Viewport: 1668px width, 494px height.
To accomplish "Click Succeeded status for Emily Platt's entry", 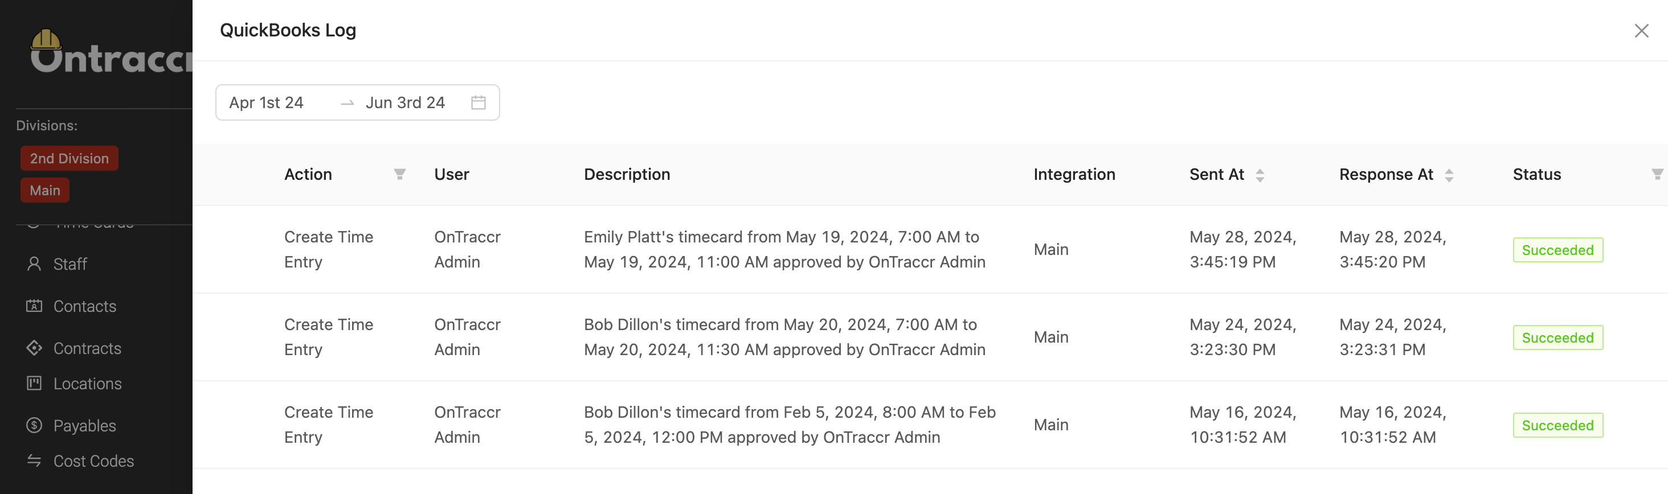I will (1558, 250).
